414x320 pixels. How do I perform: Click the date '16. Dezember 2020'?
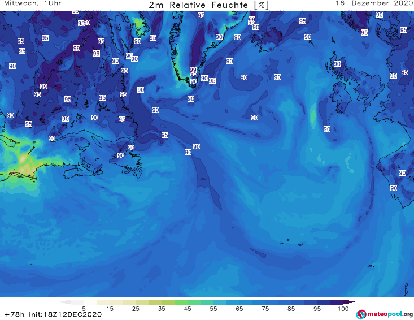click(374, 3)
